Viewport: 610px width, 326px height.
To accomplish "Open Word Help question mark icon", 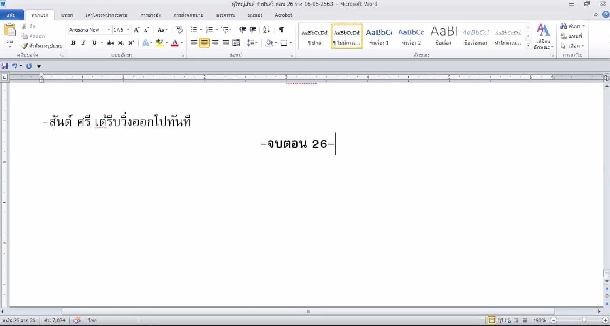I will click(x=606, y=15).
